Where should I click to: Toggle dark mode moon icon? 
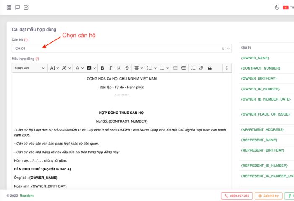(x=277, y=8)
